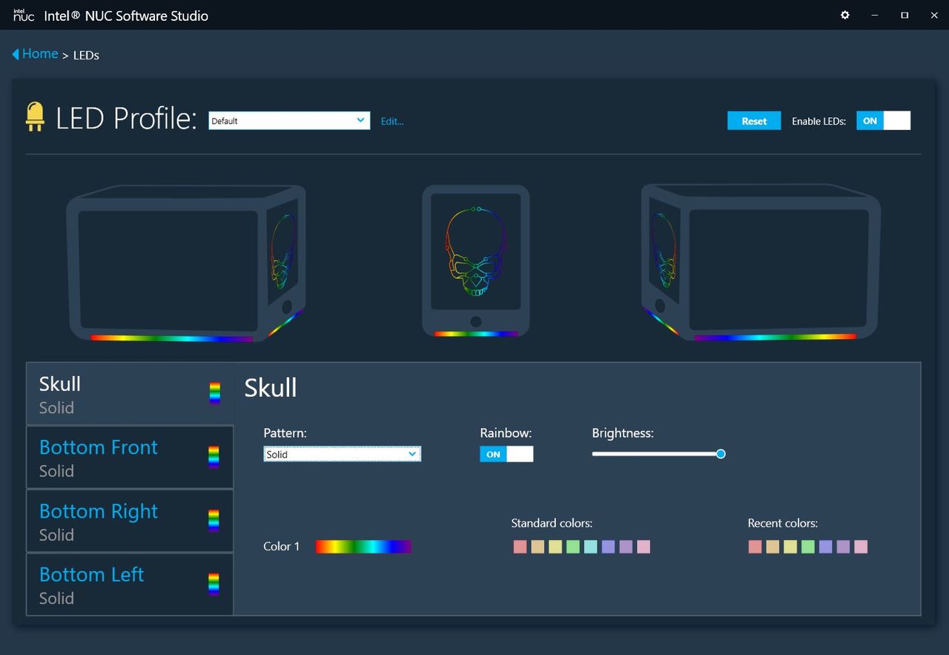
Task: Open the Edit... profile link
Action: pos(392,121)
